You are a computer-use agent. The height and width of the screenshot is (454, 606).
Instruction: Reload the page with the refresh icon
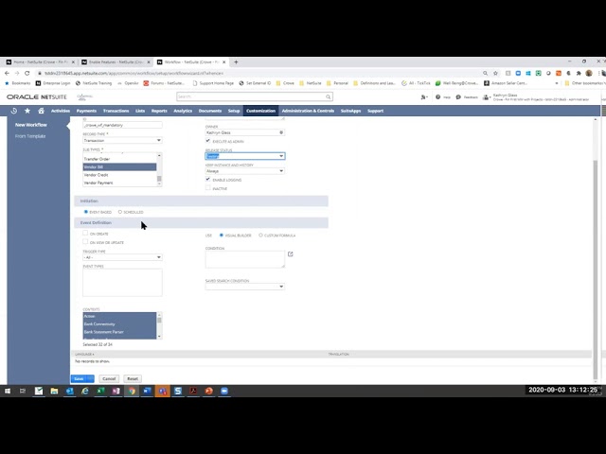pos(27,73)
